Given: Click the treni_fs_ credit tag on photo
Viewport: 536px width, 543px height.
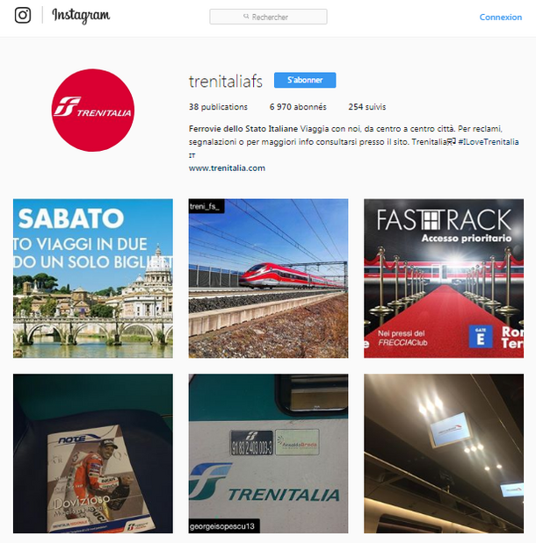Looking at the screenshot, I should 206,206.
